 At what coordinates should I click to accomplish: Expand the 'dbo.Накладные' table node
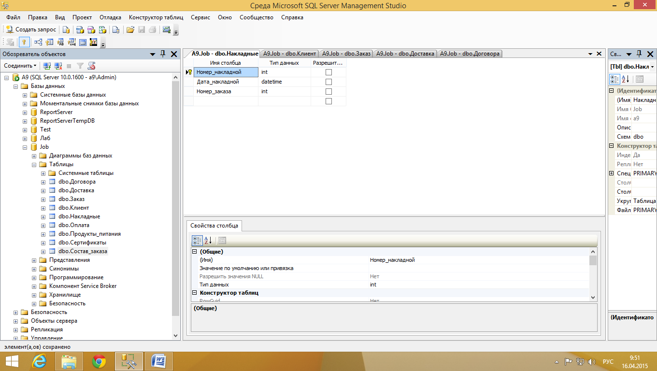pyautogui.click(x=43, y=216)
